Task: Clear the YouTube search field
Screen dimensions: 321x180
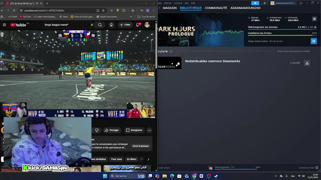Action: pos(92,25)
